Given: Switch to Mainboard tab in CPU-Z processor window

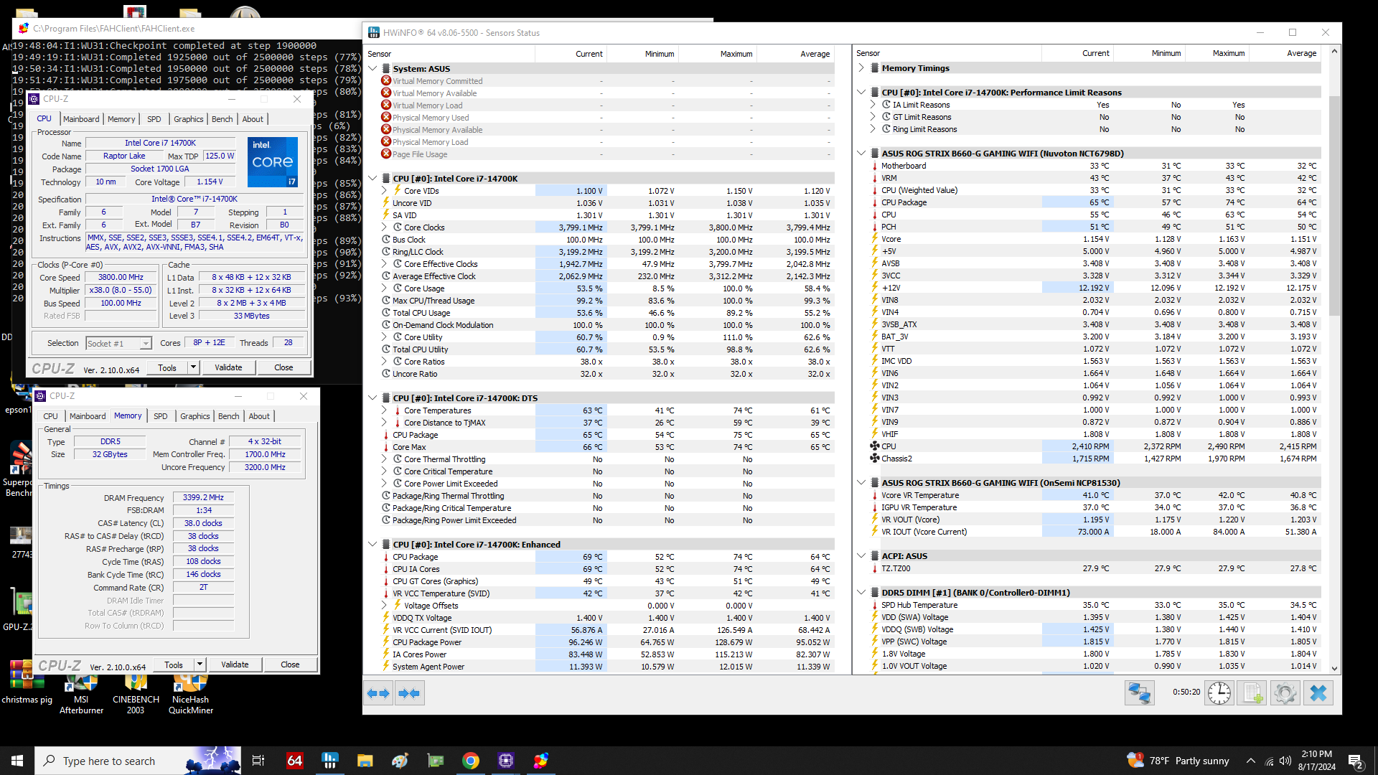Looking at the screenshot, I should tap(81, 119).
